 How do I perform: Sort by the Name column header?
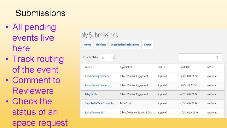pyautogui.click(x=88, y=67)
